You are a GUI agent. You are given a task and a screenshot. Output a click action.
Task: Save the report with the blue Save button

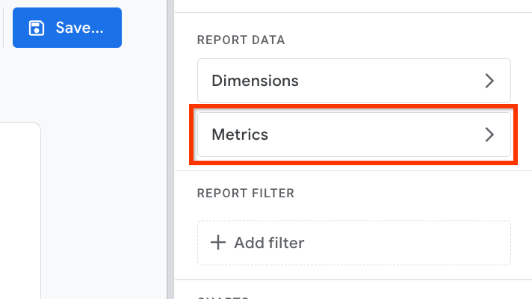coord(67,28)
